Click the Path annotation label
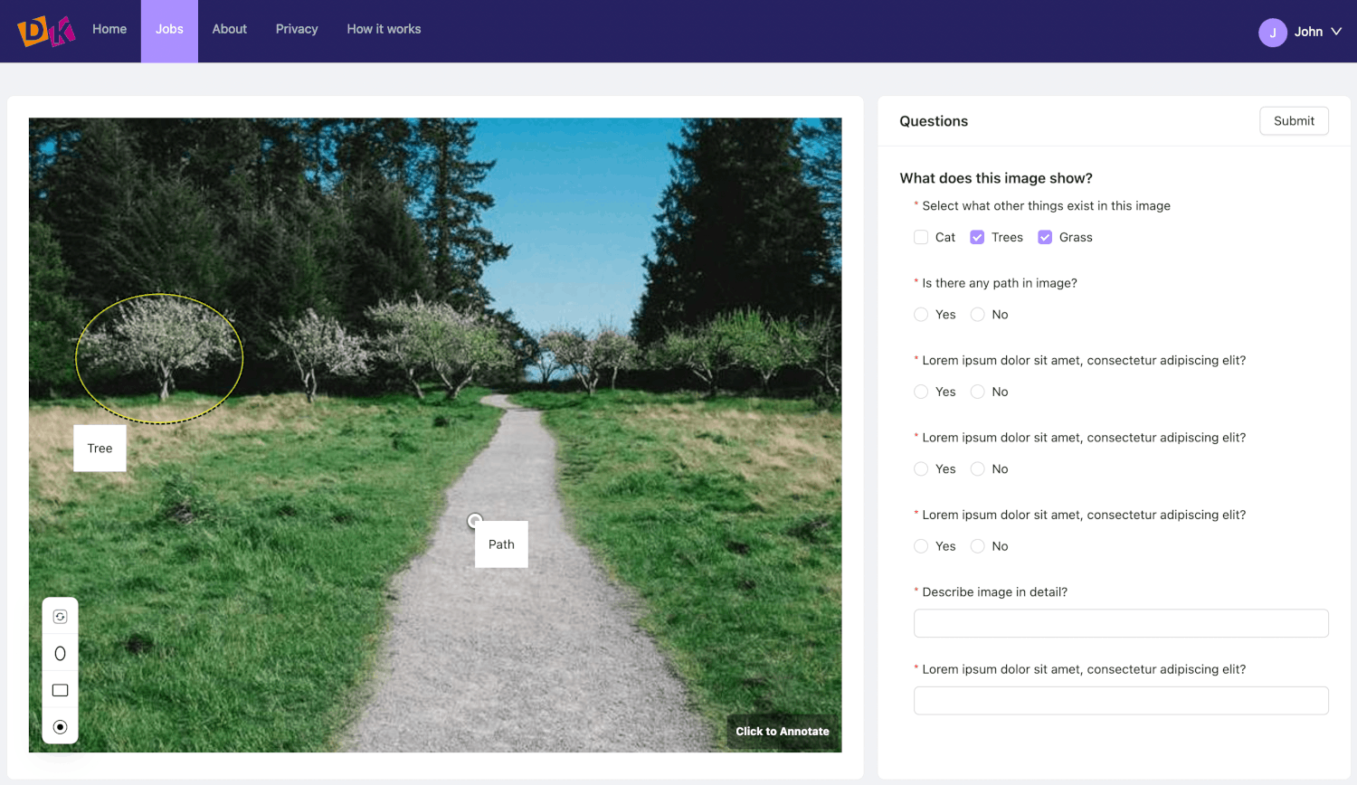This screenshot has width=1357, height=785. pyautogui.click(x=501, y=544)
